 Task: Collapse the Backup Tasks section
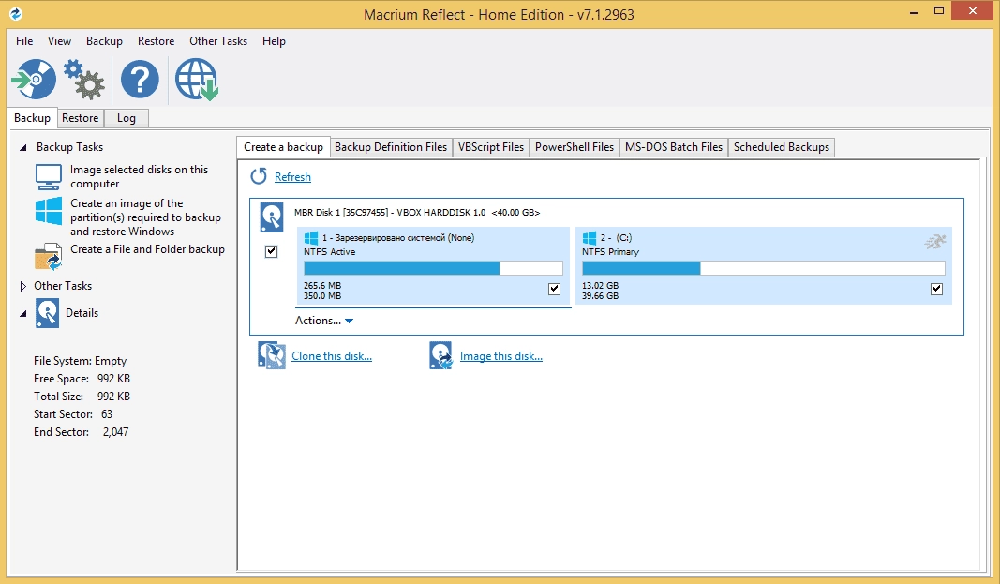(x=22, y=147)
